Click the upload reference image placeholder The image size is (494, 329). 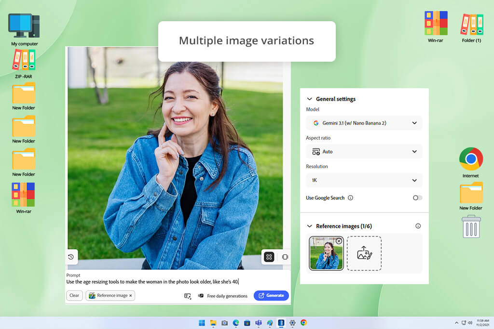(x=364, y=253)
